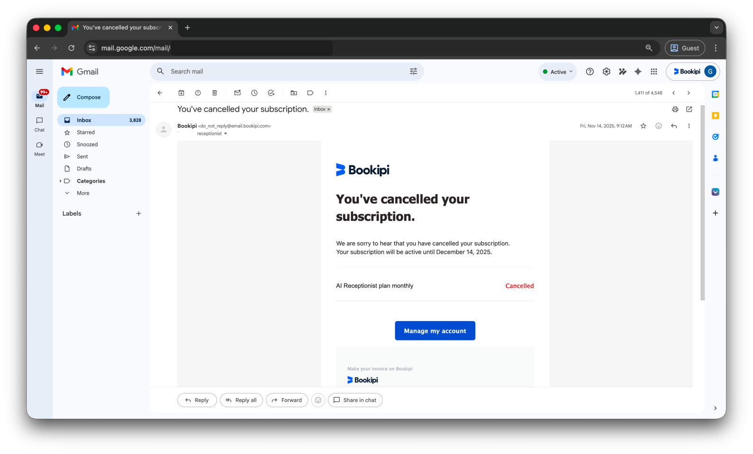Viewport: 753px width, 454px height.
Task: Add an emoji reaction in message header
Action: click(659, 126)
